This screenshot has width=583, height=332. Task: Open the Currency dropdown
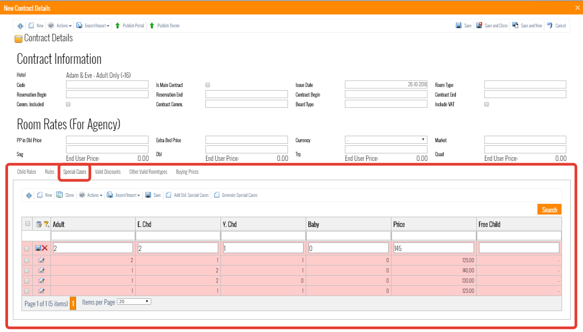pos(386,140)
